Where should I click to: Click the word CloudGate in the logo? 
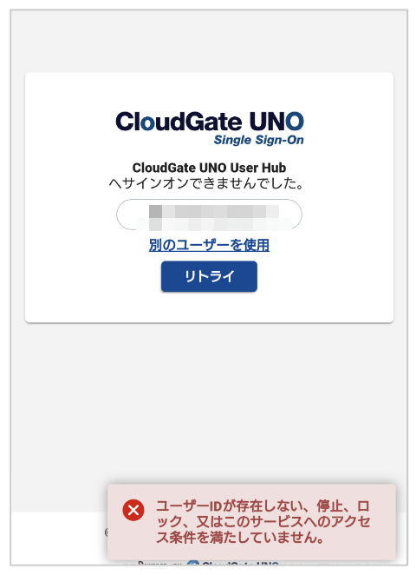(x=179, y=122)
